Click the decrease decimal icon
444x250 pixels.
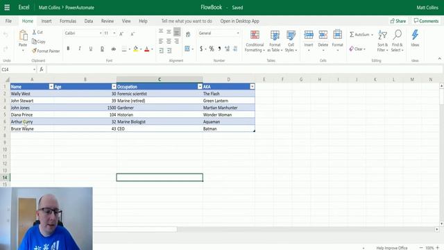click(x=235, y=49)
